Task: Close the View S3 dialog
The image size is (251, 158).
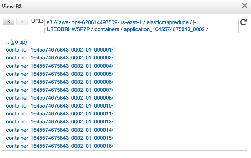Action: (x=244, y=6)
